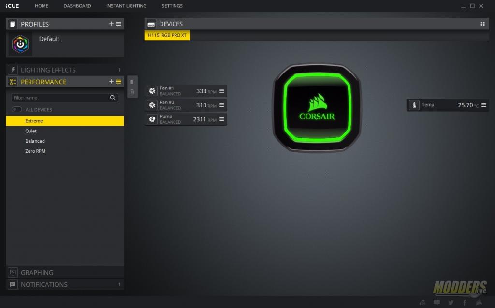This screenshot has width=495, height=308.
Task: Open the HOME menu
Action: (42, 6)
